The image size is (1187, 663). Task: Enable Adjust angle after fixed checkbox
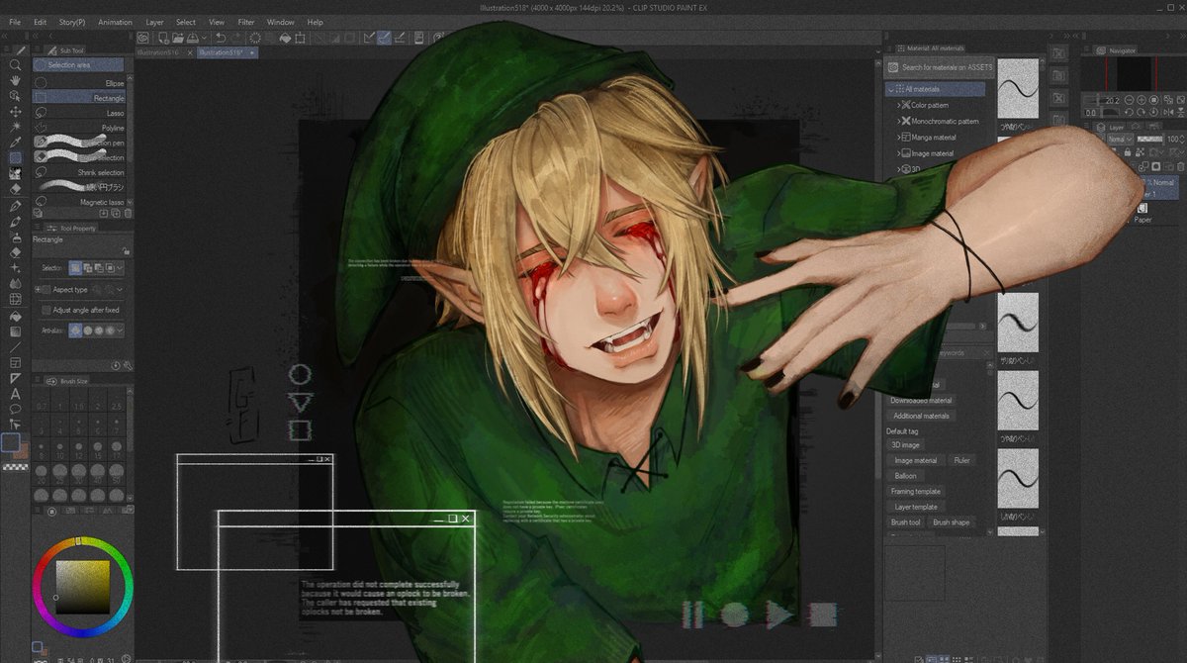pyautogui.click(x=46, y=310)
